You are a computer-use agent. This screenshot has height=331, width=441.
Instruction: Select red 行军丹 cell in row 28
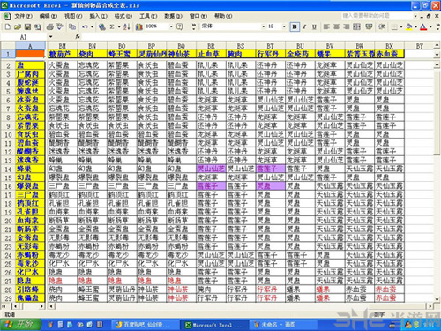[271, 290]
